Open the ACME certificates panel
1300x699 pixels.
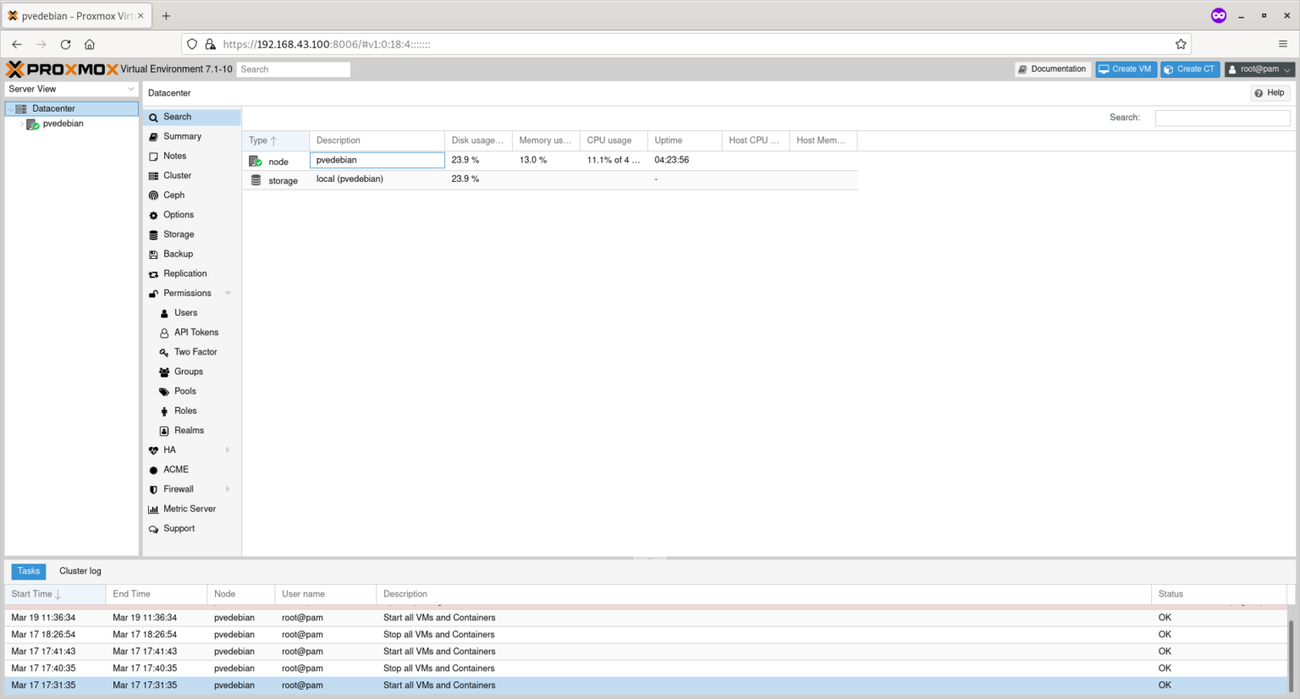(175, 469)
